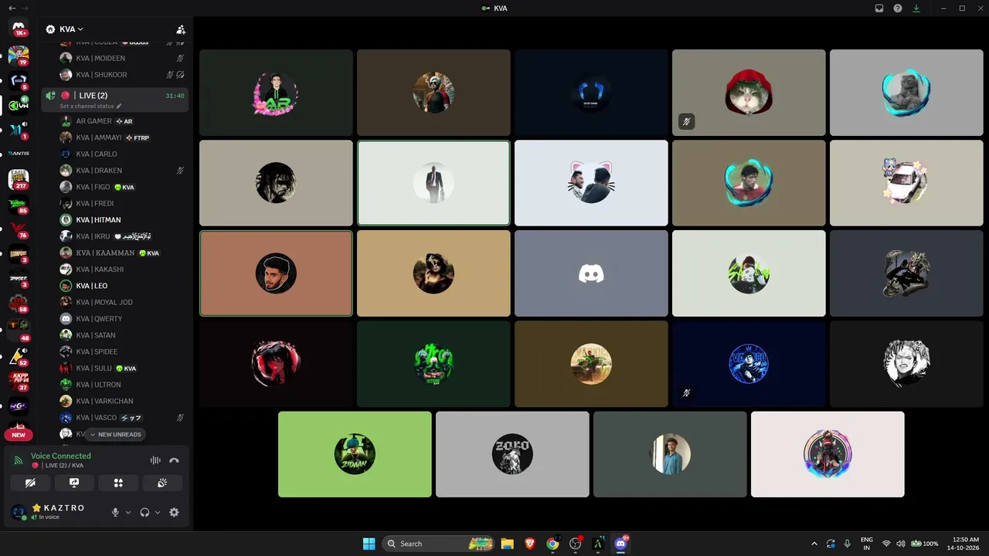Click the default Discord logo avatar tile

tap(591, 273)
